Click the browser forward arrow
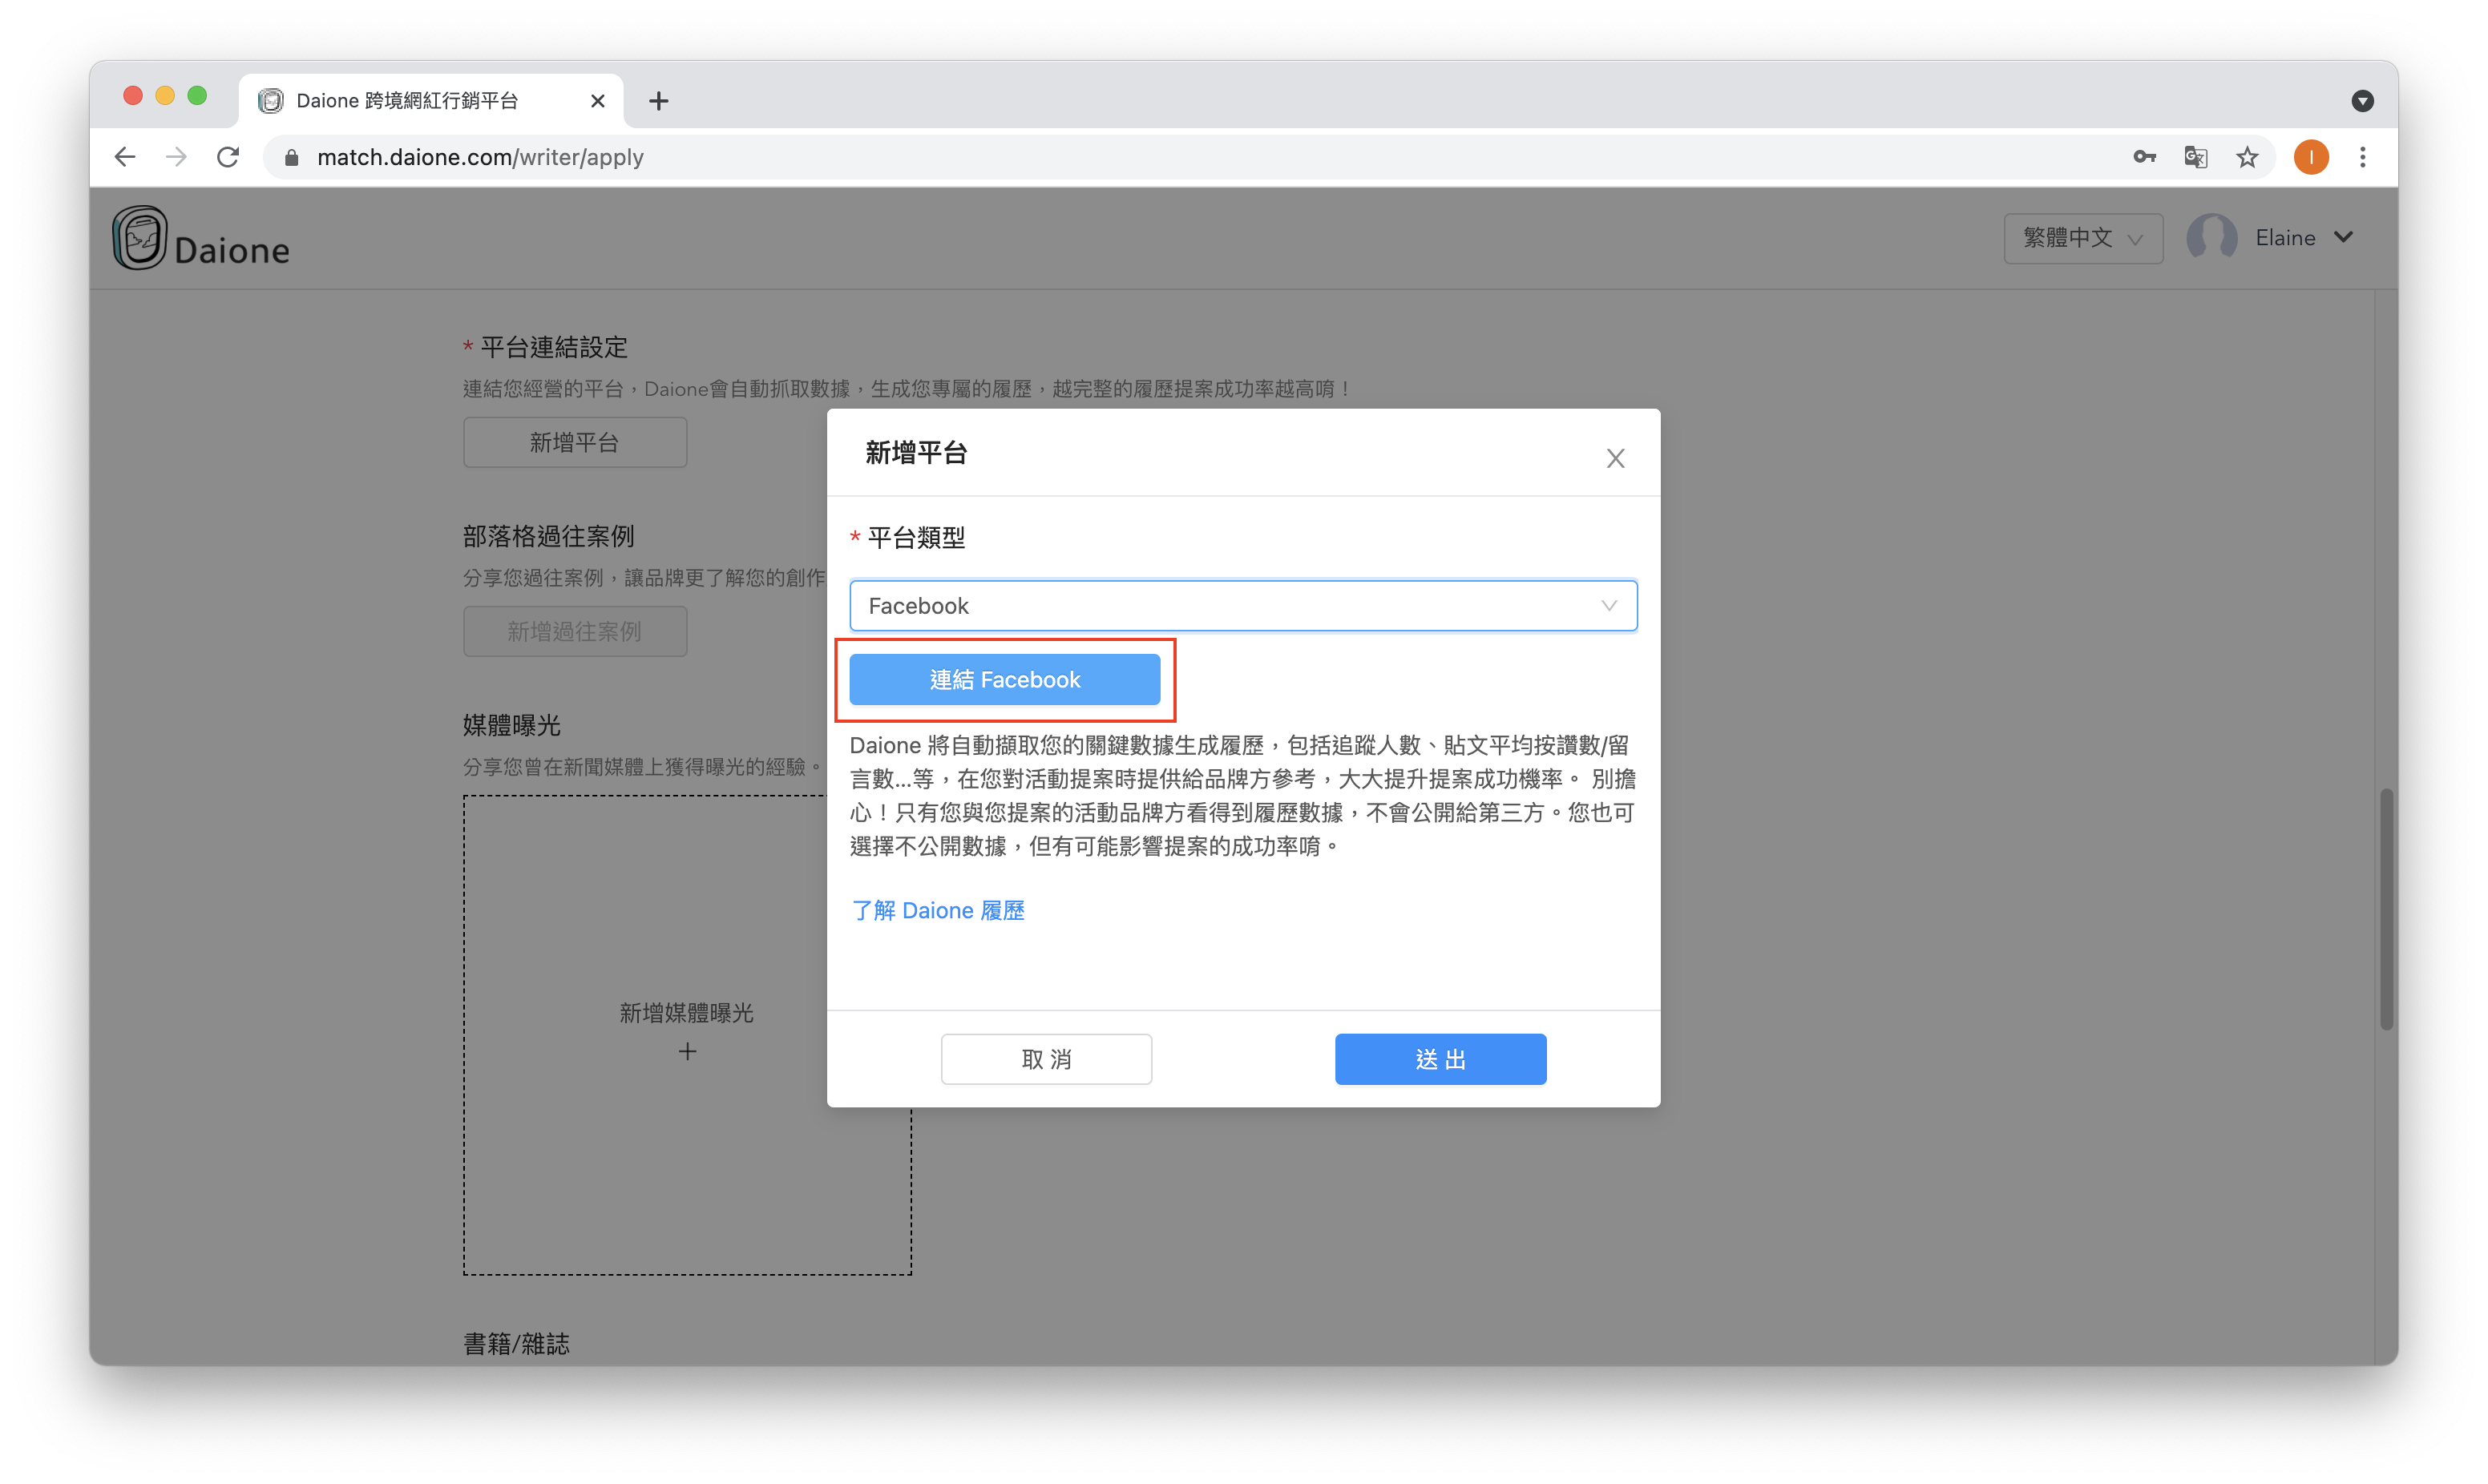Screen dimensions: 2488x1484 coord(176,157)
